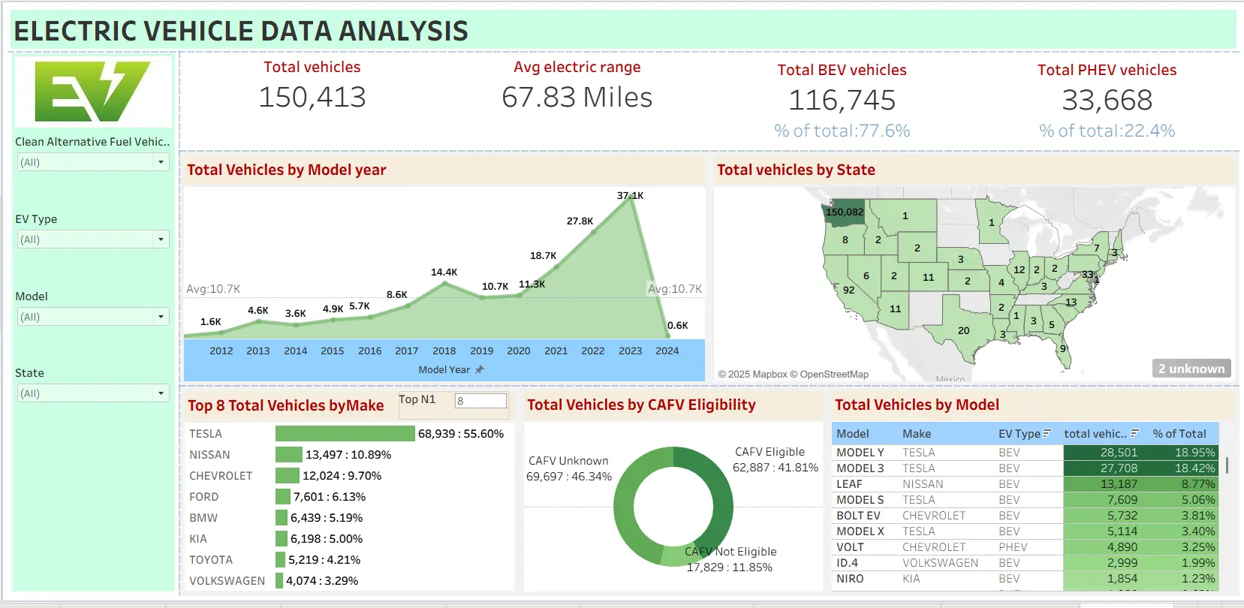Click the sort icon in total vehic.. column header
This screenshot has height=608, width=1244.
click(1135, 433)
